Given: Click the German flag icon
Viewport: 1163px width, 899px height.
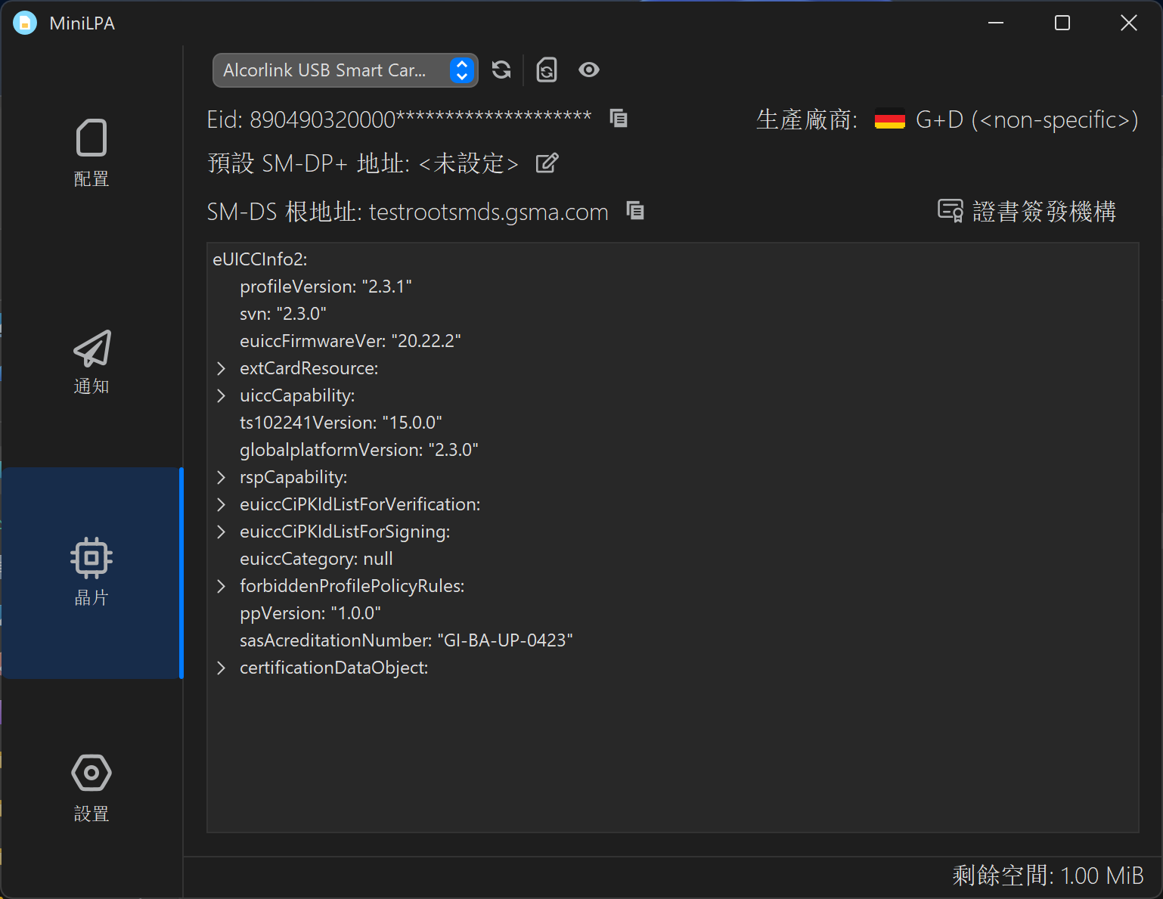Looking at the screenshot, I should point(890,119).
